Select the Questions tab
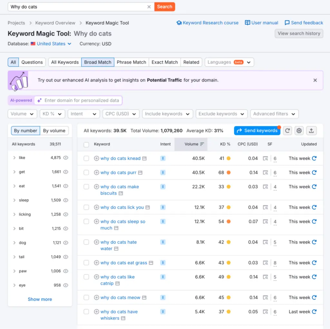 click(32, 62)
